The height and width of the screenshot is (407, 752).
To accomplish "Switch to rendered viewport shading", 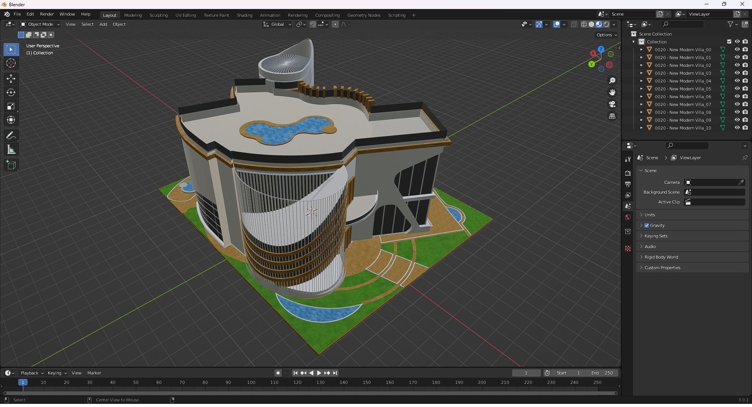I will pos(606,24).
